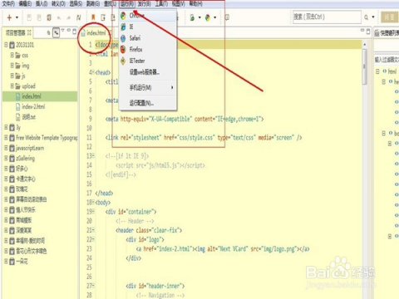Viewport: 399px width, 299px height.
Task: Click the Redo arrow in the toolbar
Action: (x=68, y=17)
